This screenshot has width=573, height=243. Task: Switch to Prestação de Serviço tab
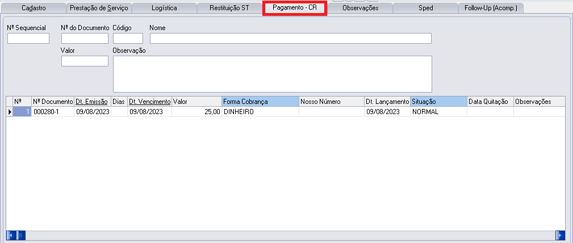tap(99, 8)
